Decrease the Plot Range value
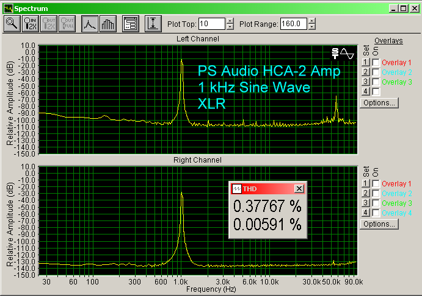The width and height of the screenshot is (422, 296). [313, 27]
